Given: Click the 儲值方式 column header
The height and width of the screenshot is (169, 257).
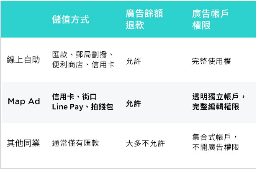Looking at the screenshot, I should click(x=70, y=20).
